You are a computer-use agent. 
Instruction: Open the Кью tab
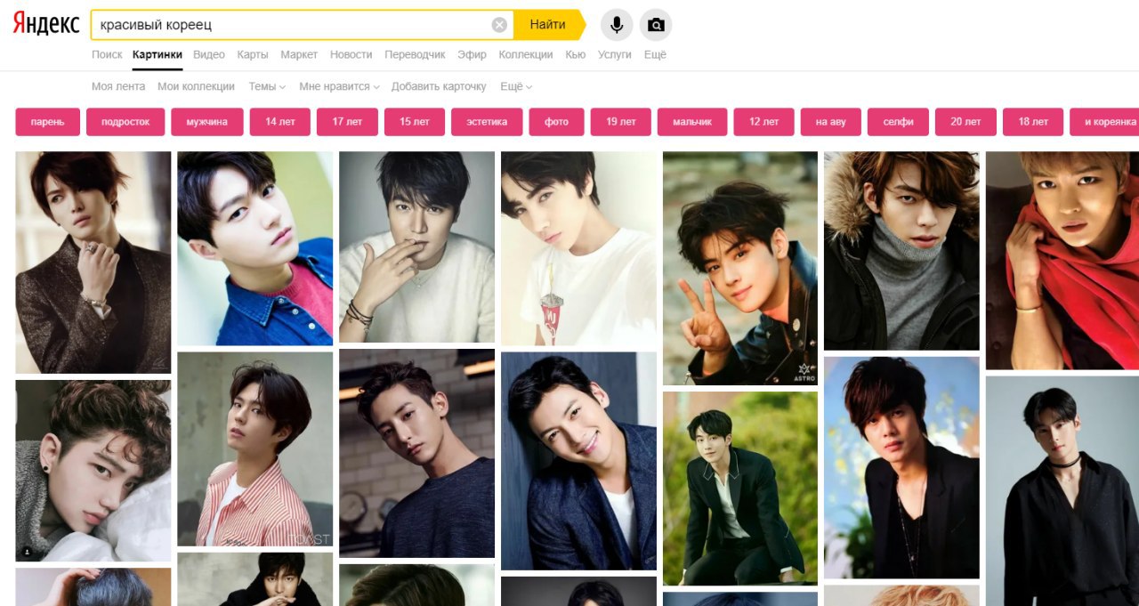point(575,54)
